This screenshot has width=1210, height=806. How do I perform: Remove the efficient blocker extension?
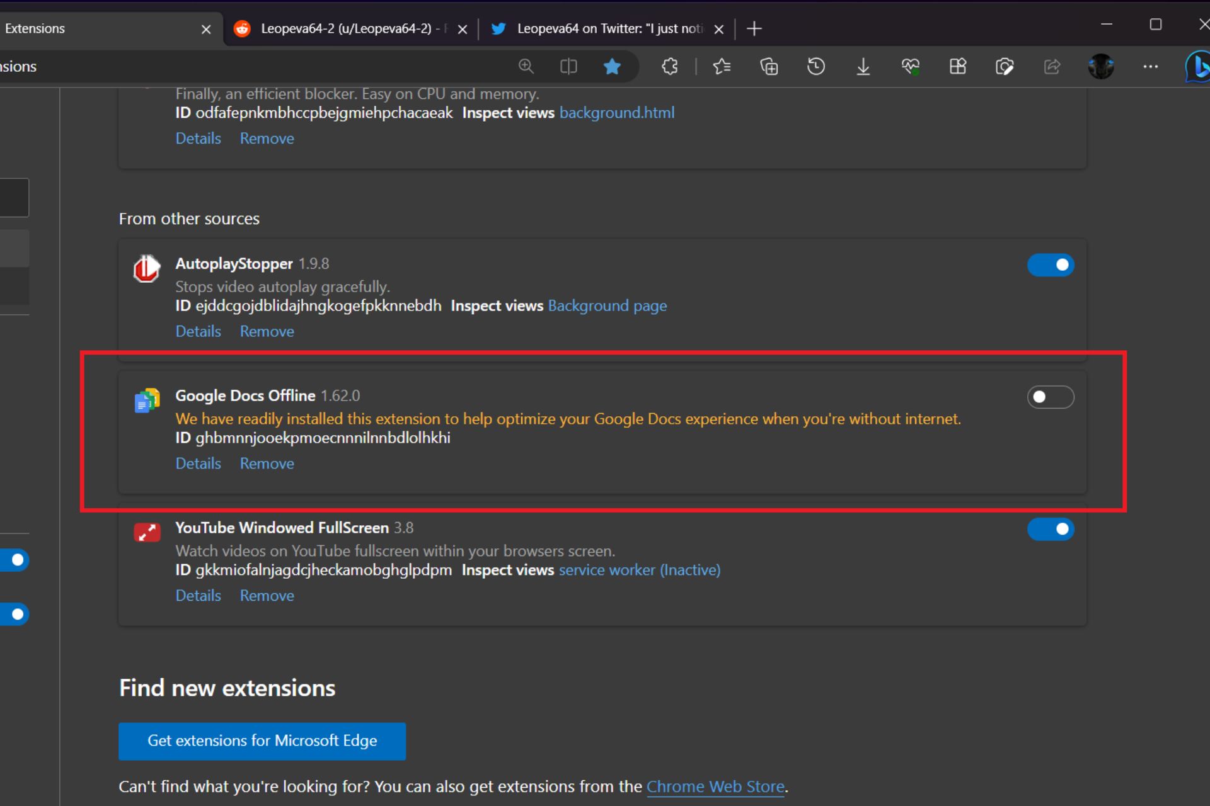[x=267, y=139]
